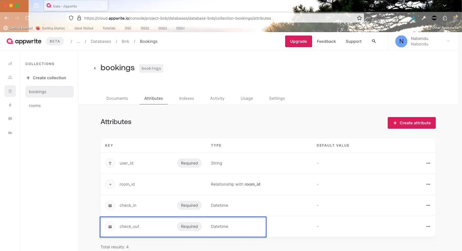Open the three-dot menu for check_in row

(x=428, y=205)
